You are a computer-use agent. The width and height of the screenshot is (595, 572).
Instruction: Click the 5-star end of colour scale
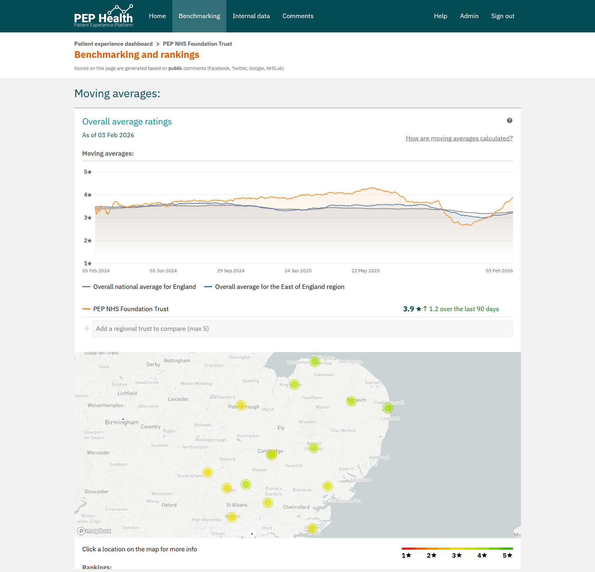(507, 555)
